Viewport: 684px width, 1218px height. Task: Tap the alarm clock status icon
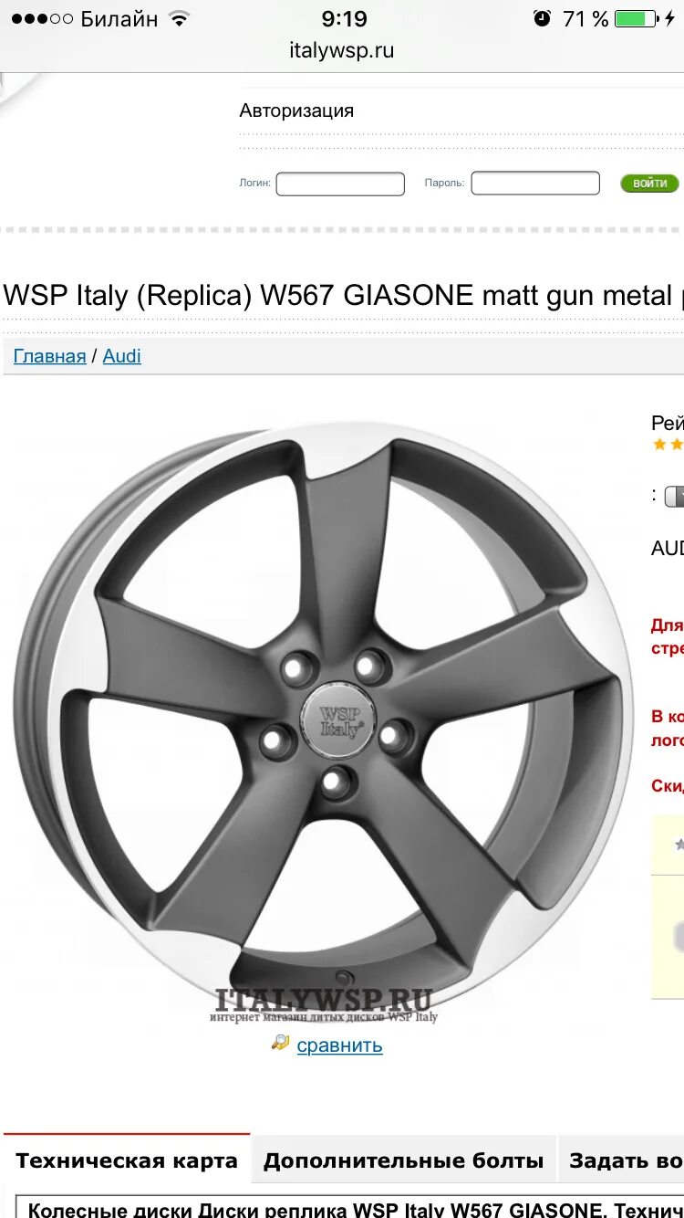point(543,18)
